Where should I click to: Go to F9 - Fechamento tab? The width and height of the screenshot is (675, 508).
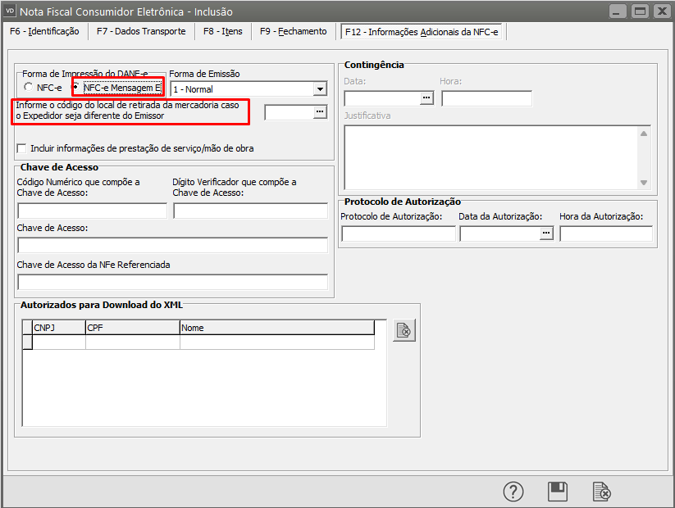pyautogui.click(x=293, y=32)
